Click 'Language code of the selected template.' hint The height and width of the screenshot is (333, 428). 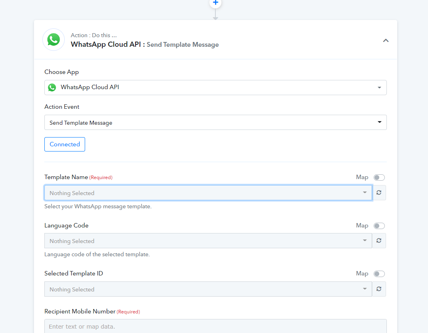(x=97, y=254)
